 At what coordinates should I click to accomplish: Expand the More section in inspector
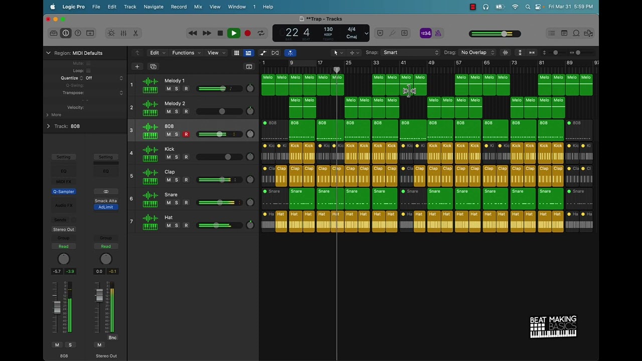47,115
